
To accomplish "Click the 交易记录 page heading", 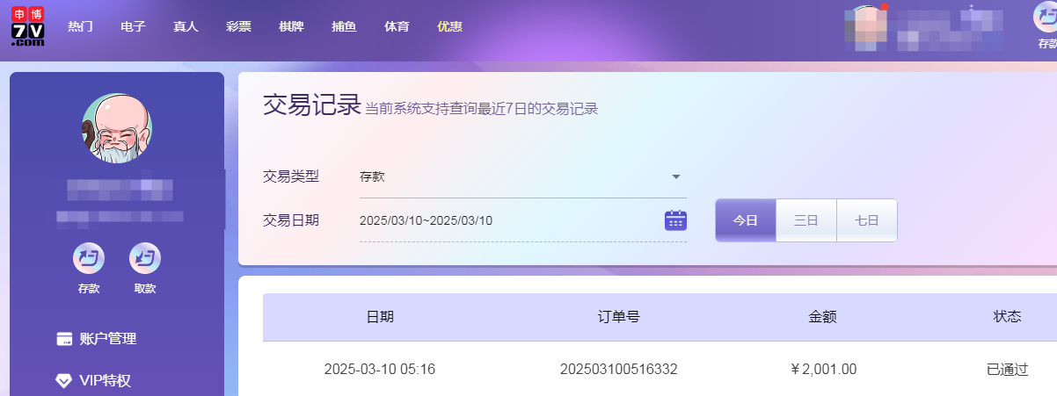I will click(x=312, y=105).
